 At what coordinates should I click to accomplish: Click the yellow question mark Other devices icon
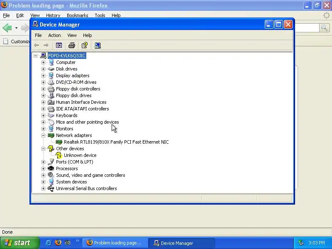51,149
